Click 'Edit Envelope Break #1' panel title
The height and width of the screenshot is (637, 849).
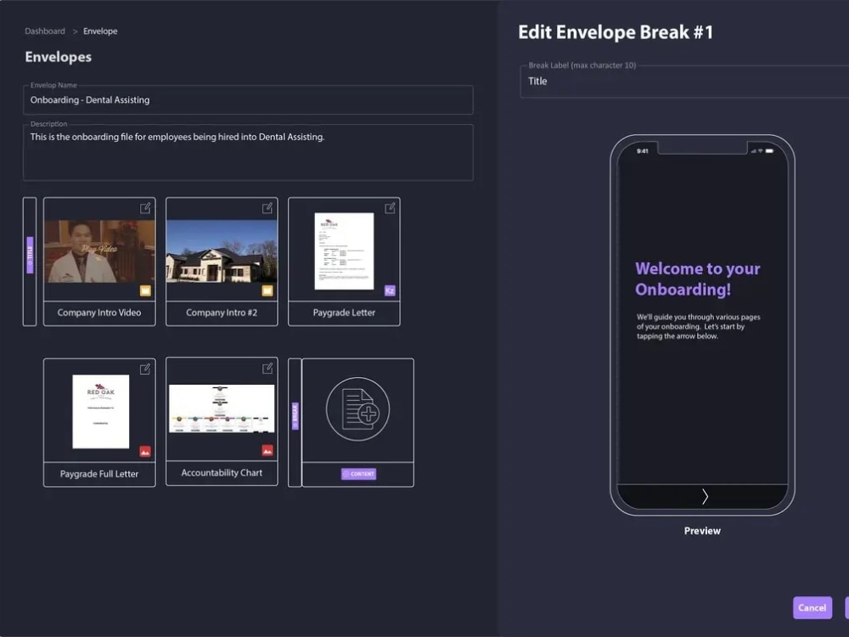click(x=616, y=32)
